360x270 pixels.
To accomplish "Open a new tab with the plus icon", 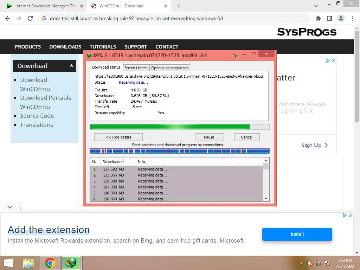I will (179, 6).
